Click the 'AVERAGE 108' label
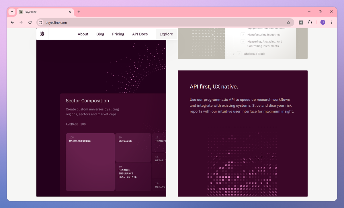 click(76, 124)
